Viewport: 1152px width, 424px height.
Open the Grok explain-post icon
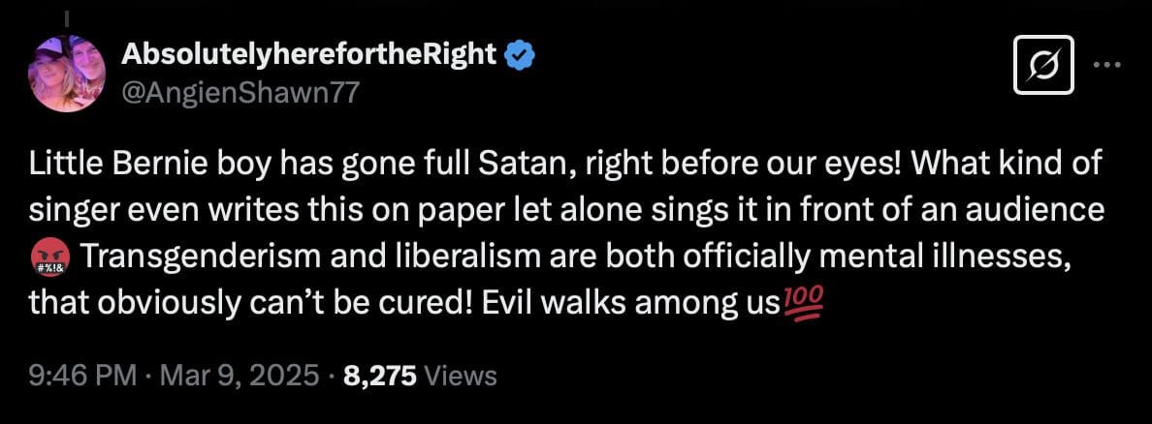pyautogui.click(x=1043, y=65)
